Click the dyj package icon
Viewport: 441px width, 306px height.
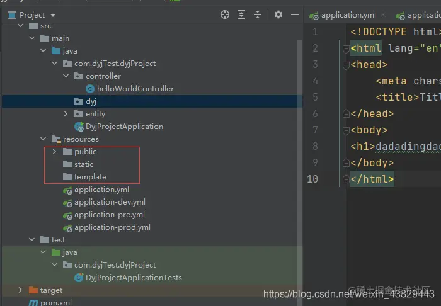[79, 101]
